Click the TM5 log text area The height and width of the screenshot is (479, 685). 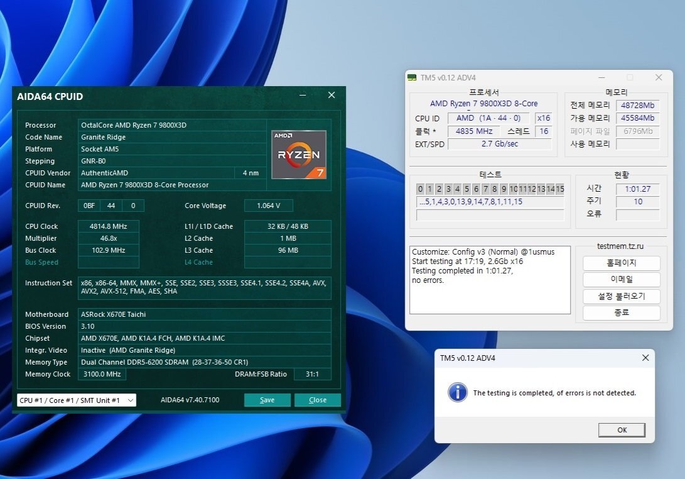[490, 280]
